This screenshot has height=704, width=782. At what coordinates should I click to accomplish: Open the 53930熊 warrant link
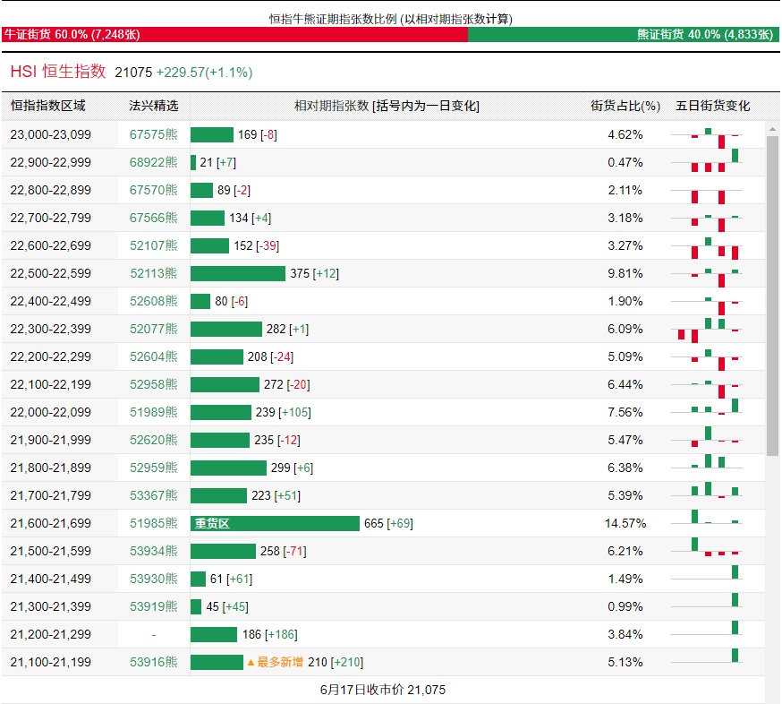[x=154, y=580]
